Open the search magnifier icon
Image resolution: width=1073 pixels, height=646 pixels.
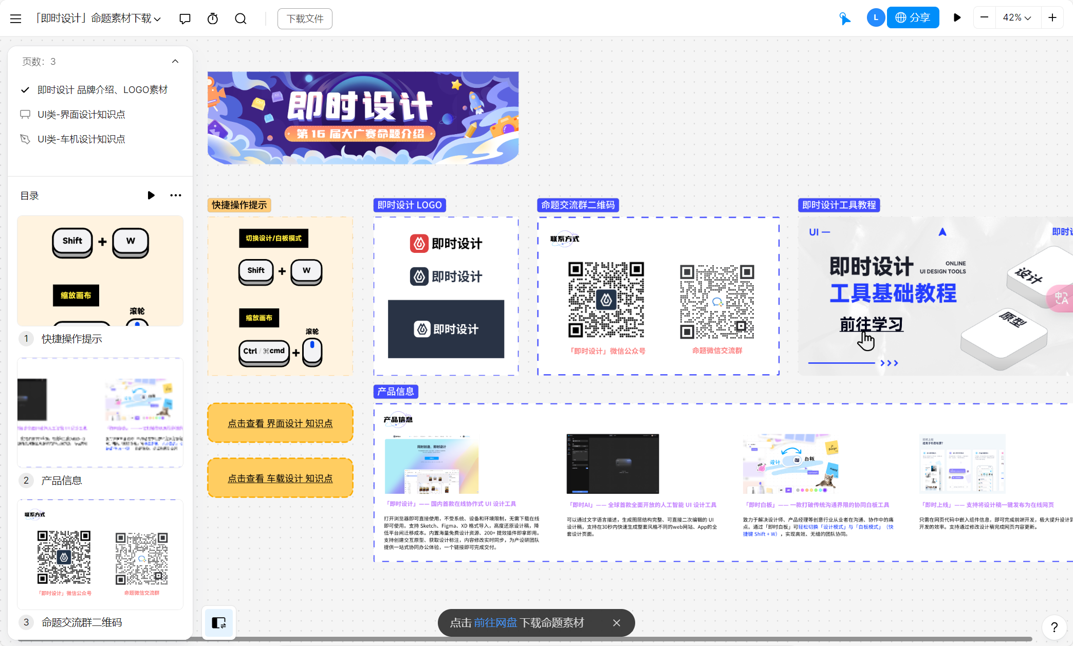pos(240,19)
